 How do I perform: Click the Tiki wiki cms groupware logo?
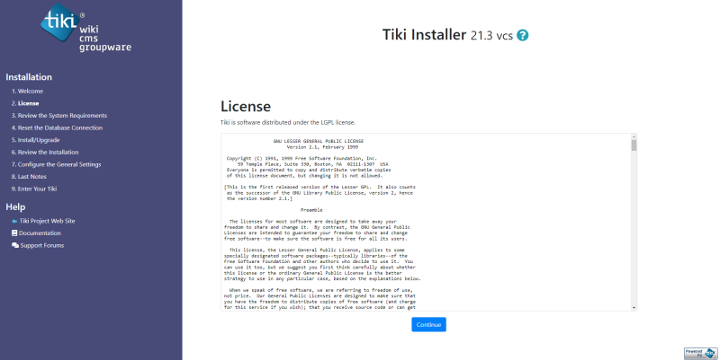[86, 28]
